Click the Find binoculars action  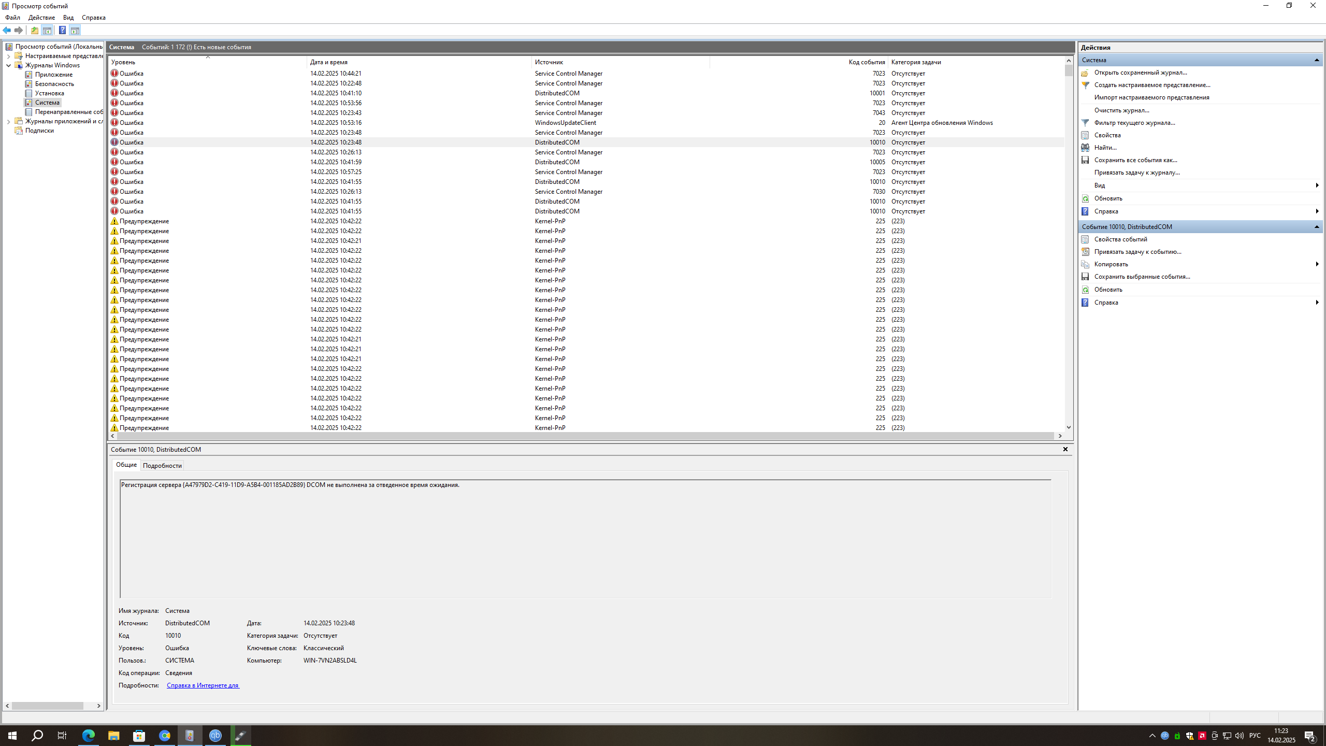click(x=1085, y=148)
